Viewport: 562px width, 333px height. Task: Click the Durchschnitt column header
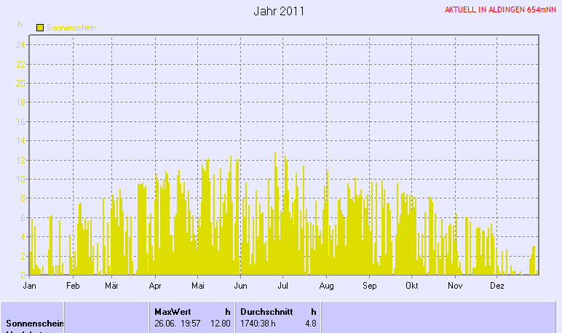pos(266,311)
